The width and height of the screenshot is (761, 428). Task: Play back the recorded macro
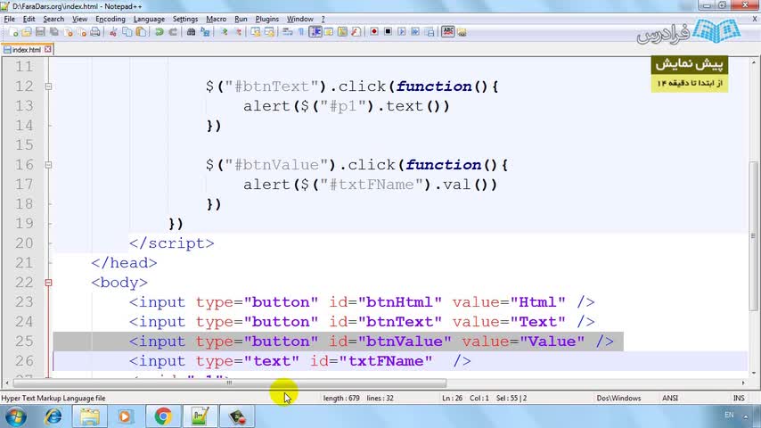click(401, 32)
